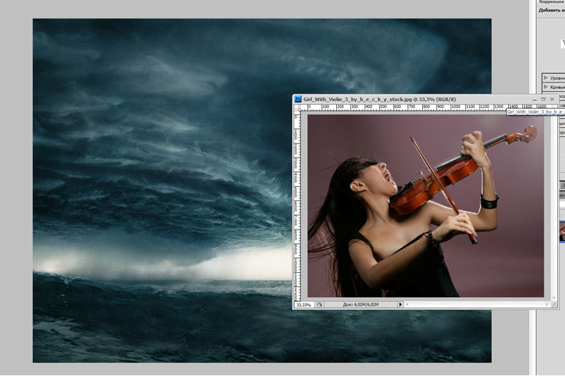The image size is (565, 376).
Task: Maximize the Girl_With_Violin document window
Action: tap(544, 99)
